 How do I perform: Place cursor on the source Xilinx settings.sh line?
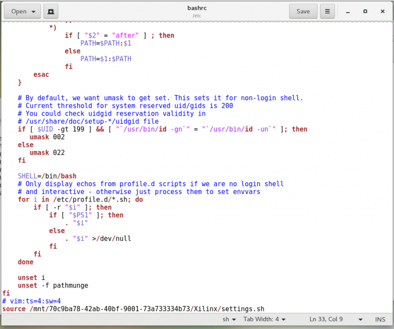pyautogui.click(x=133, y=309)
